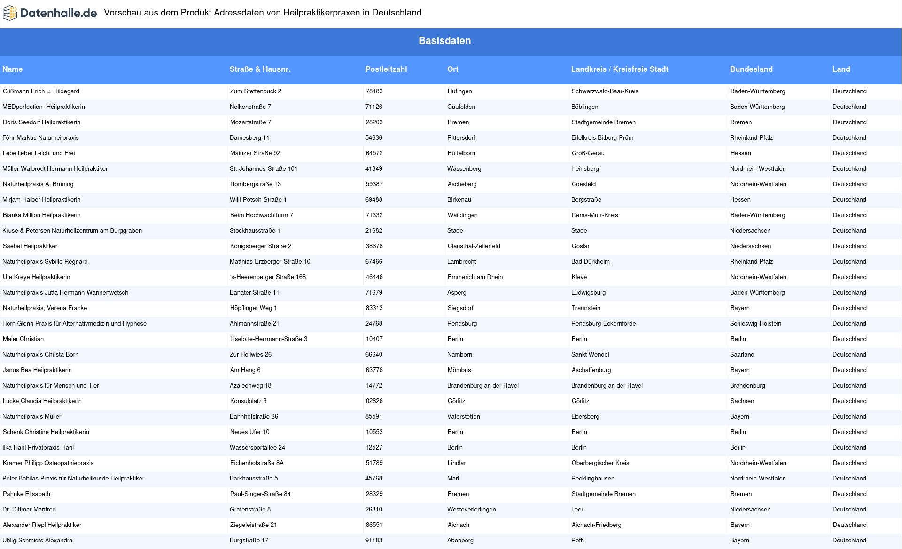Image resolution: width=902 pixels, height=549 pixels.
Task: Select the MEDperfection- Heilpraktikerin cell
Action: tap(44, 107)
